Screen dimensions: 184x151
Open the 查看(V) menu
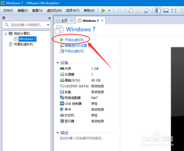coord(37,11)
